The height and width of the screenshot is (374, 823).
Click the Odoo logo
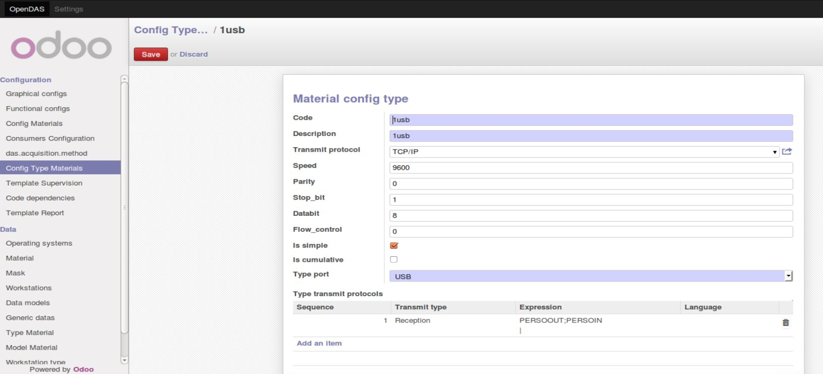click(61, 45)
